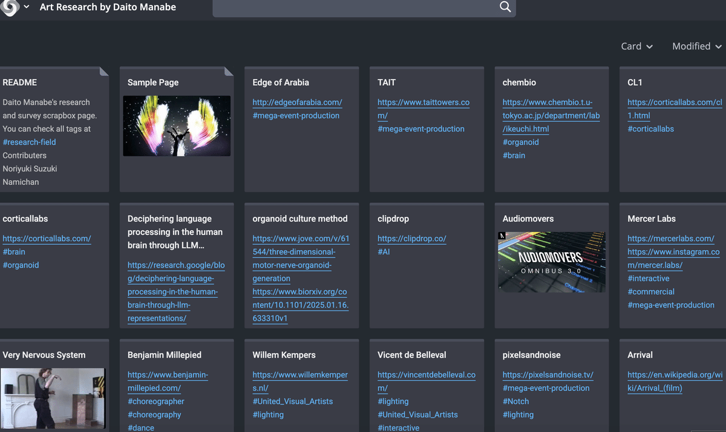Open the Very Nervous System video thumbnail
726x432 pixels.
[53, 399]
